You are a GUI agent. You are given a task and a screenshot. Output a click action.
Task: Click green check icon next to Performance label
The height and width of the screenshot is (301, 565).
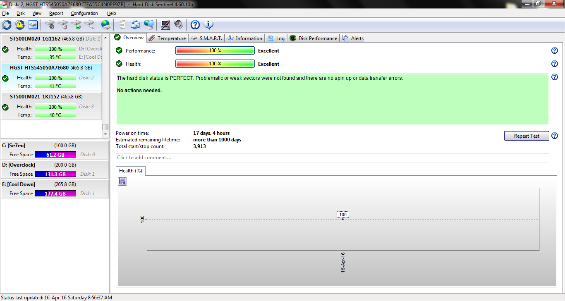[x=119, y=50]
